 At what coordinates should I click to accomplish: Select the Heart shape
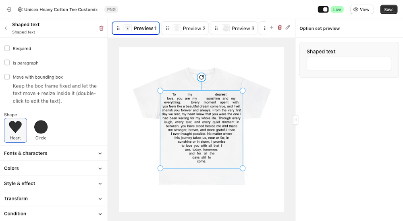pyautogui.click(x=15, y=130)
